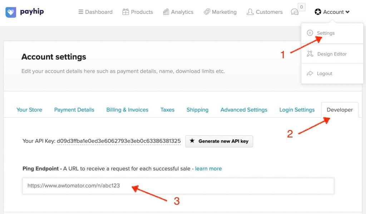Click the Edit your account details description
The height and width of the screenshot is (214, 366).
(123, 71)
